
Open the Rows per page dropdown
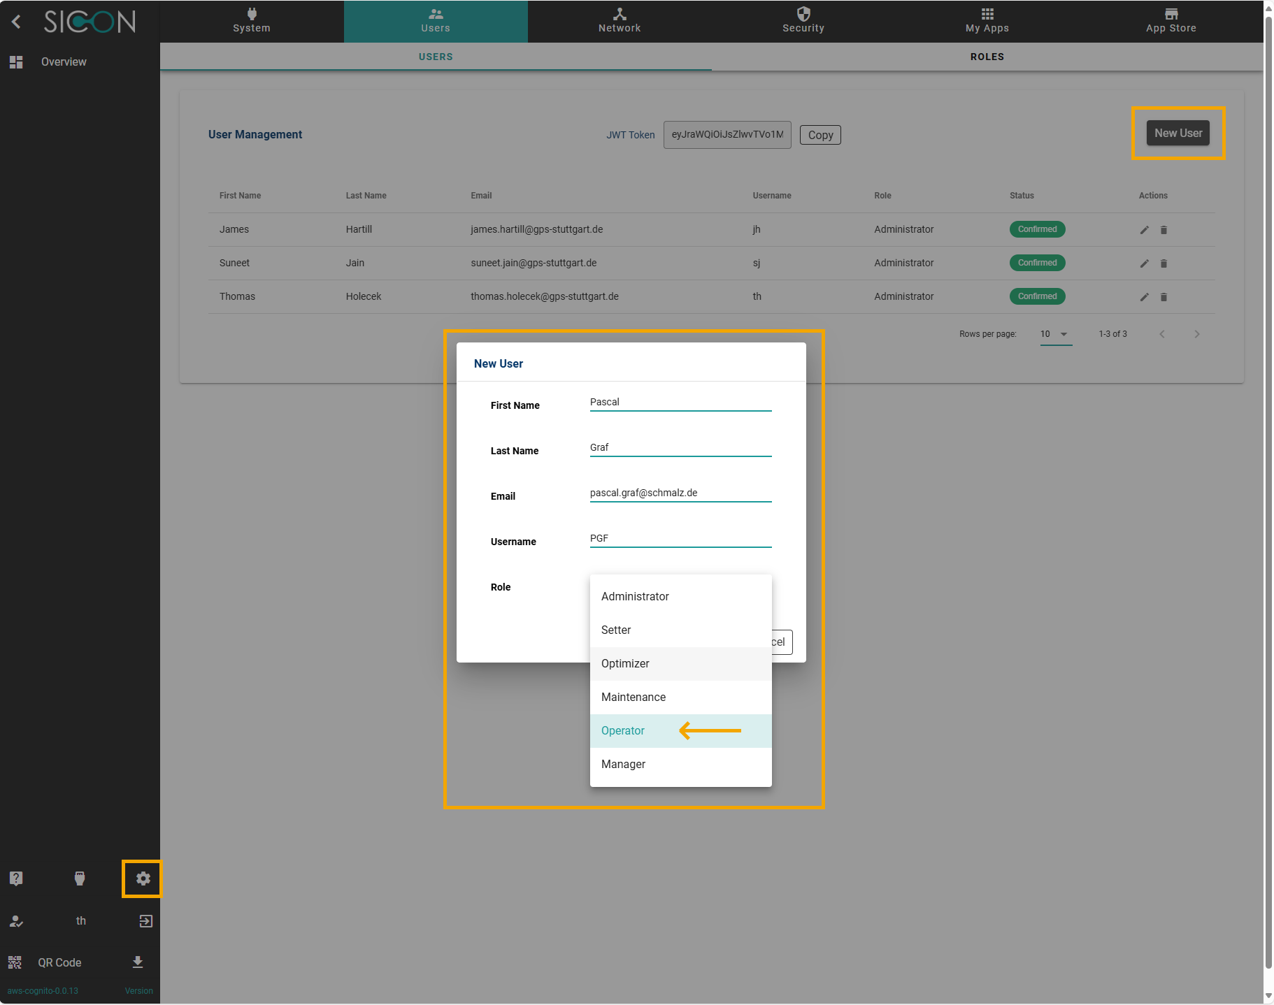click(x=1055, y=334)
